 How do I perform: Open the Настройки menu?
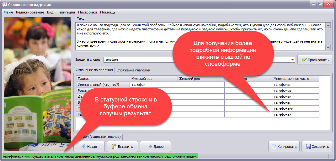coord(88,12)
